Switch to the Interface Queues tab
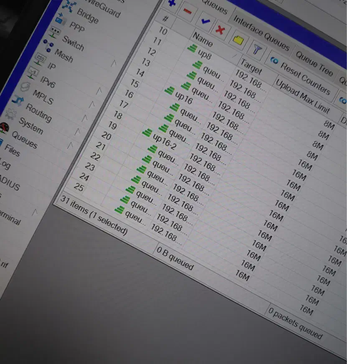 (x=261, y=33)
